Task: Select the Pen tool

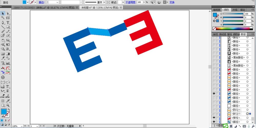Action: click(3, 23)
